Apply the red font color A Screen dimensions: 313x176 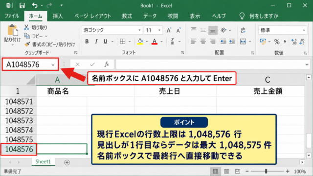pyautogui.click(x=155, y=42)
